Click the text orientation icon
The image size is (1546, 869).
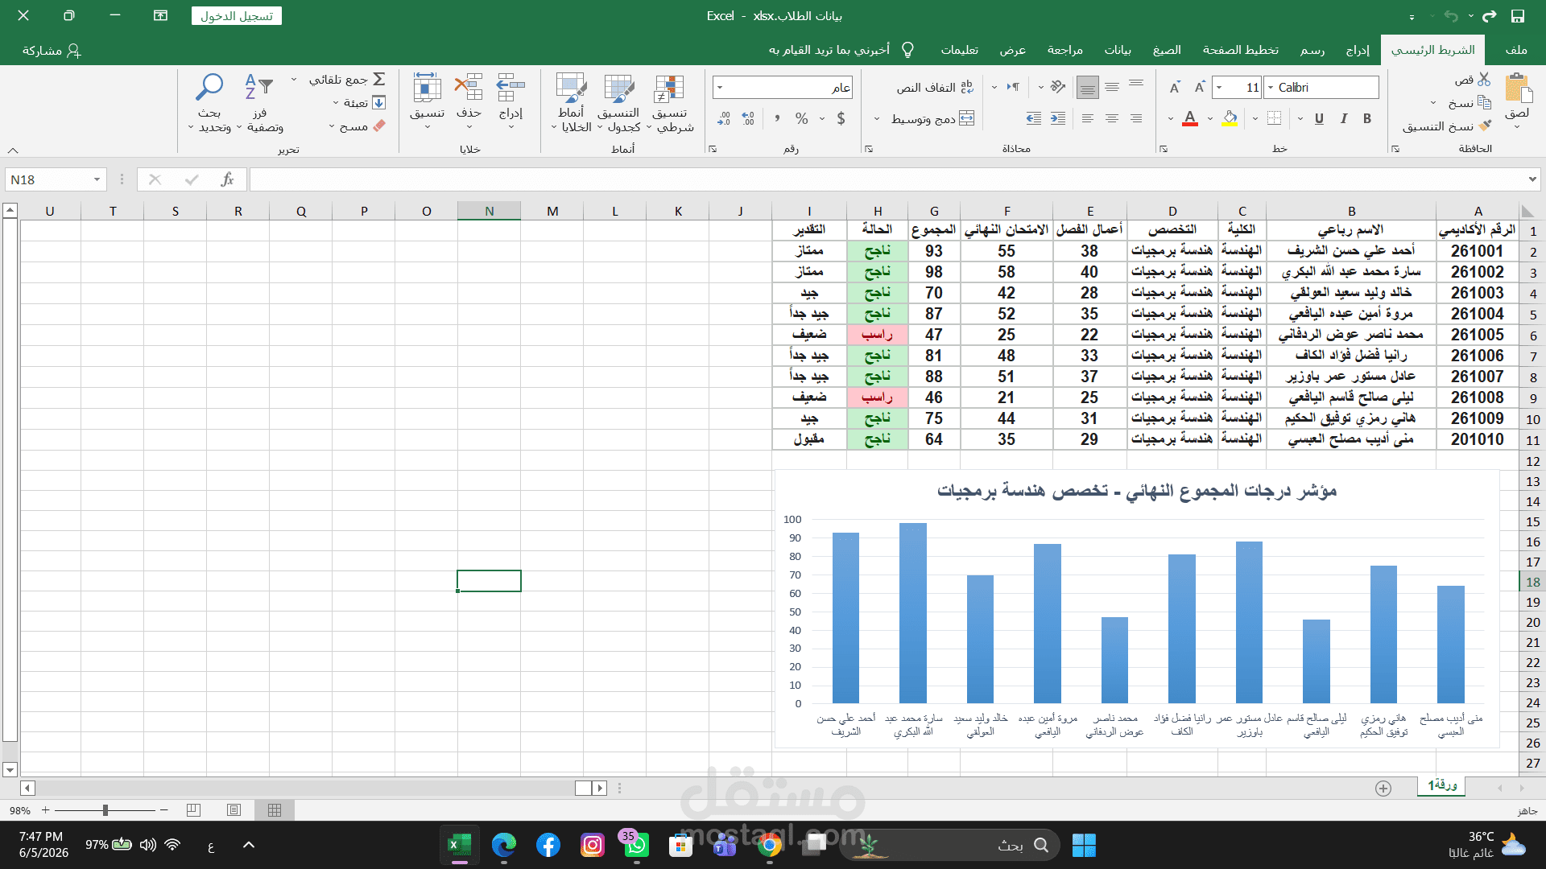1058,87
